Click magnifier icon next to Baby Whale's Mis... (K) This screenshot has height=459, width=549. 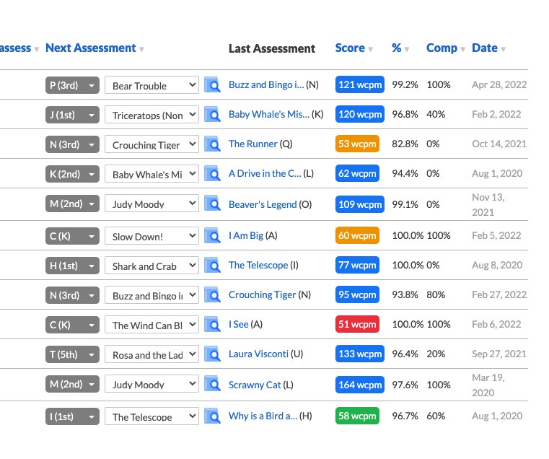click(212, 115)
